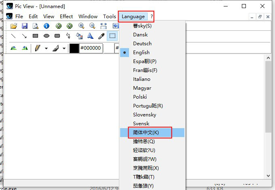This screenshot has height=190, width=275.
Task: Click the flip horizontal icon
Action: 13,48
